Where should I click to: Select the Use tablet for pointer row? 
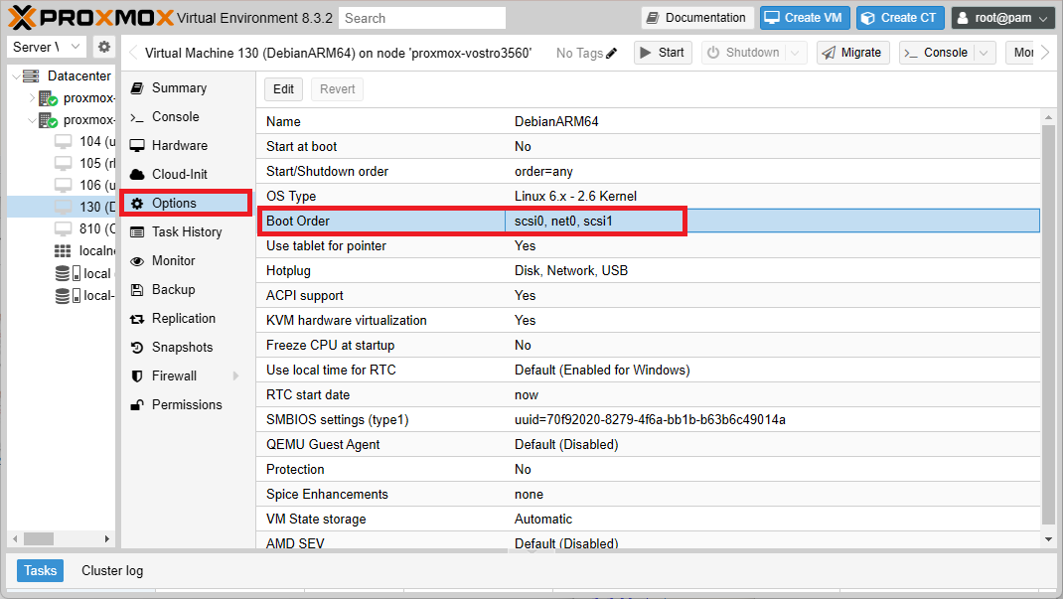(648, 245)
